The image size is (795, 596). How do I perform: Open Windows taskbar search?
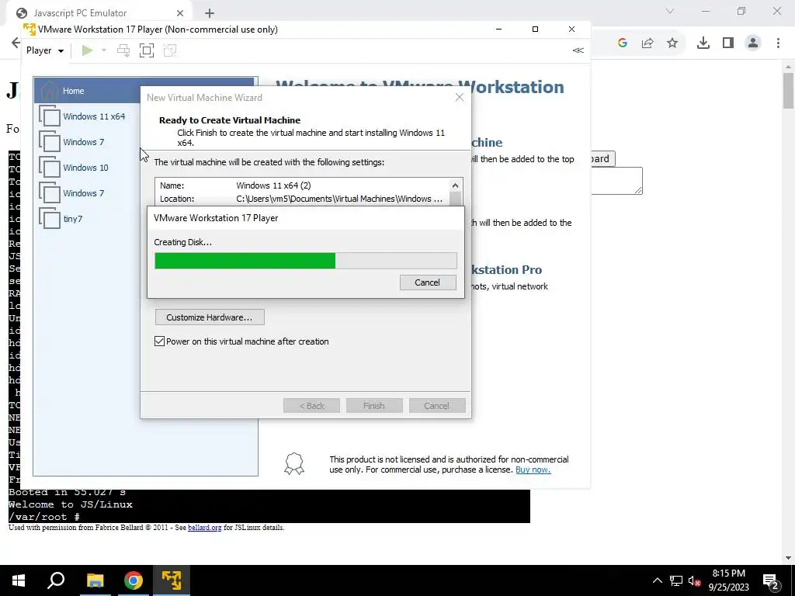56,580
